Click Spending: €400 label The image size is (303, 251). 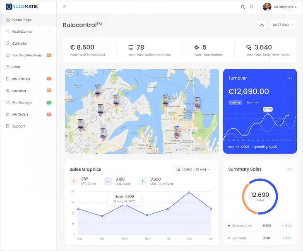pos(265,147)
